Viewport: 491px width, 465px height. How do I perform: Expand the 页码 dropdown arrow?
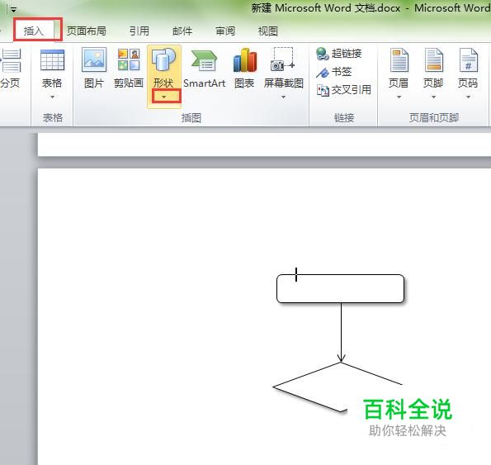[469, 97]
